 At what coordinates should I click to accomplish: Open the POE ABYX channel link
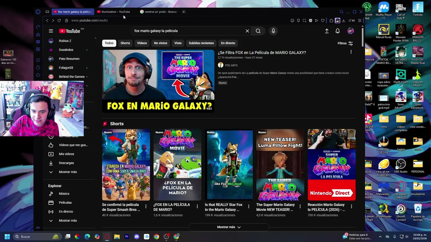point(231,65)
